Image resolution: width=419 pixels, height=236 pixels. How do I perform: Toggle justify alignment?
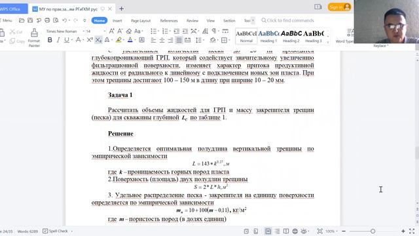coord(179,40)
